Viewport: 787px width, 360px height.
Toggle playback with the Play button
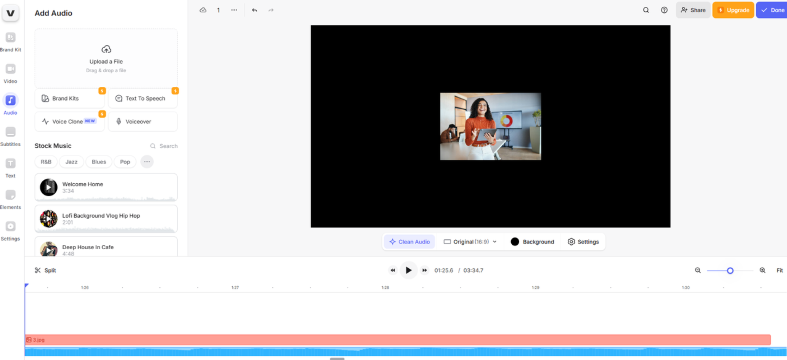click(x=408, y=270)
